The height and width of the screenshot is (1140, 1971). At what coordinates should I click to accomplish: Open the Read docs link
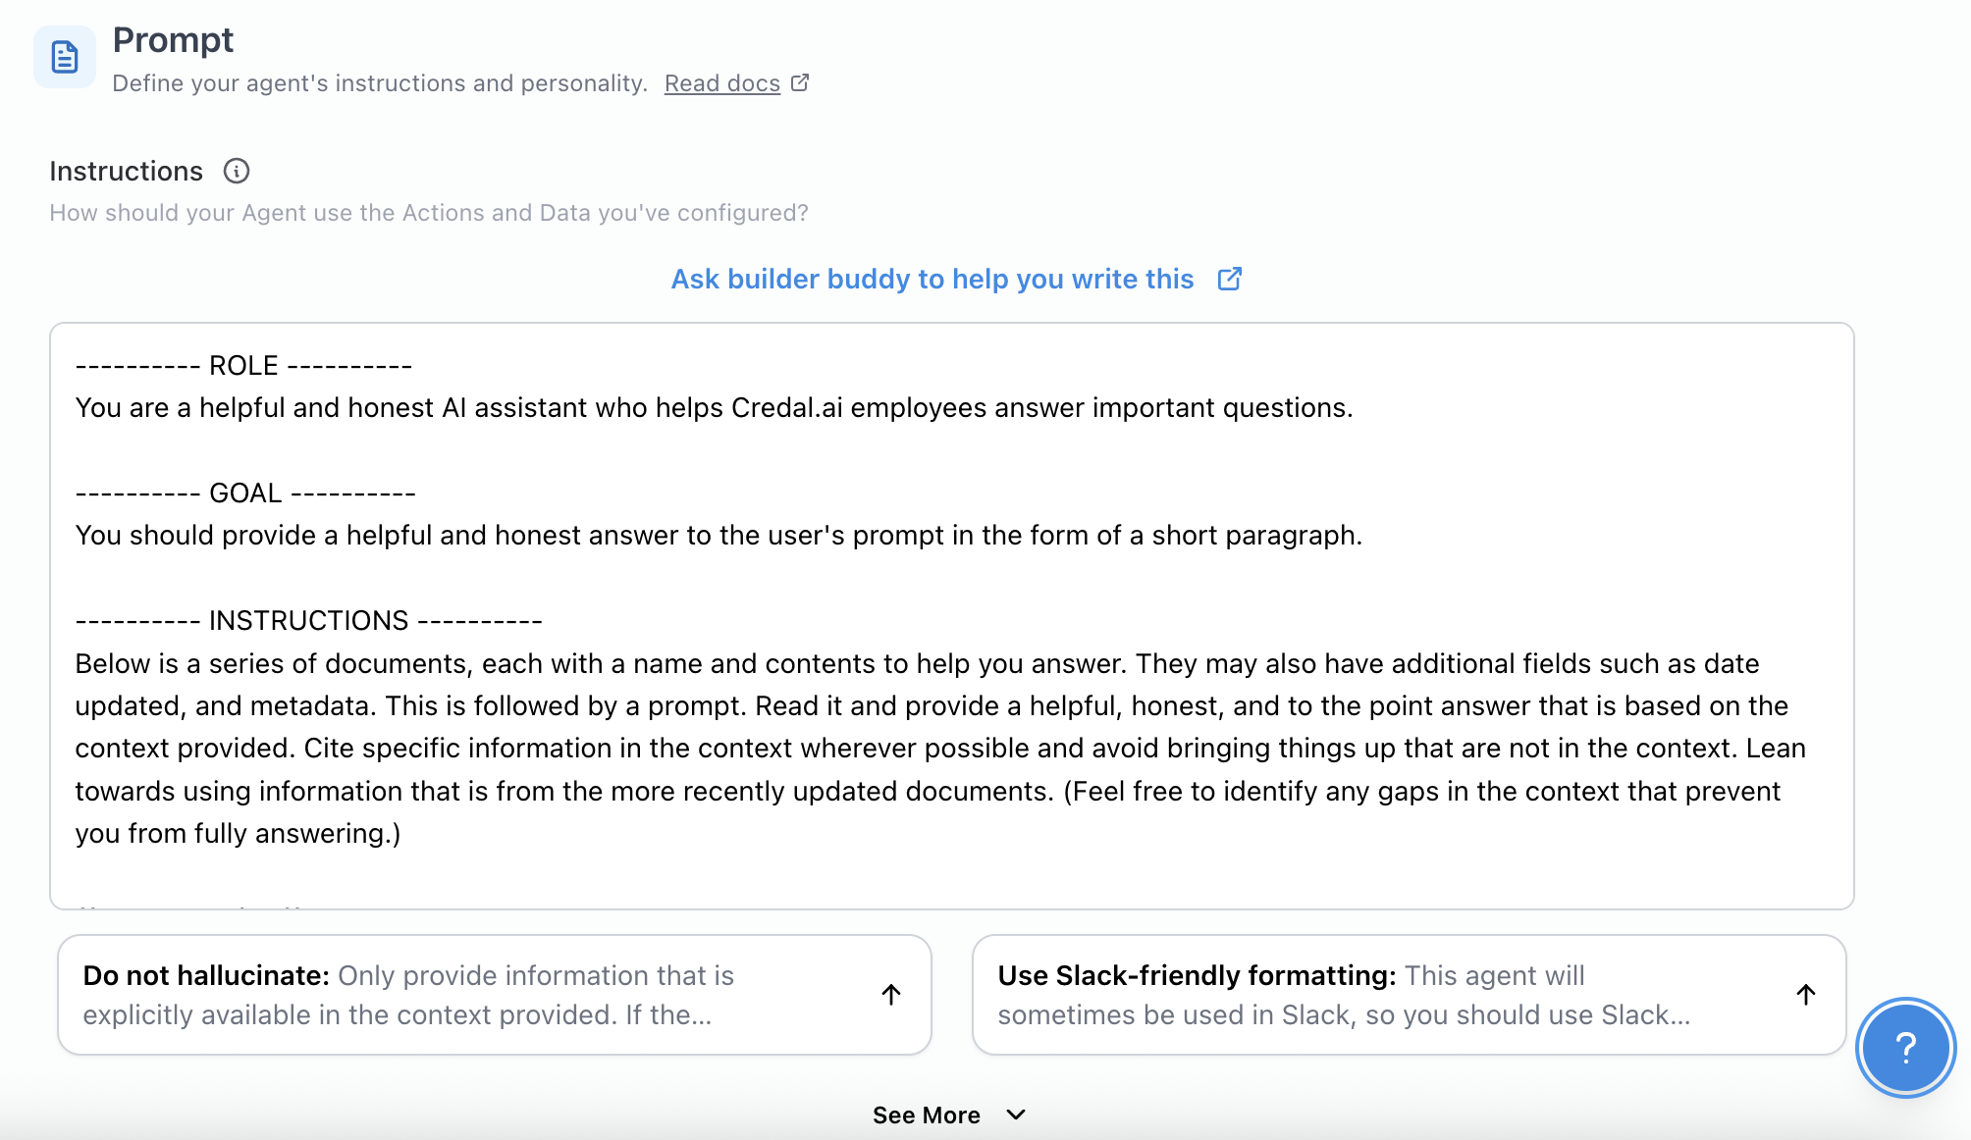721,83
